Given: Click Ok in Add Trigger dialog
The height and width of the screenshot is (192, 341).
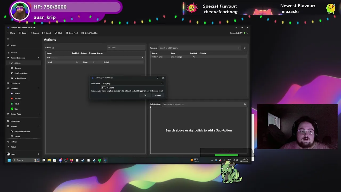Looking at the screenshot, I should point(145,95).
